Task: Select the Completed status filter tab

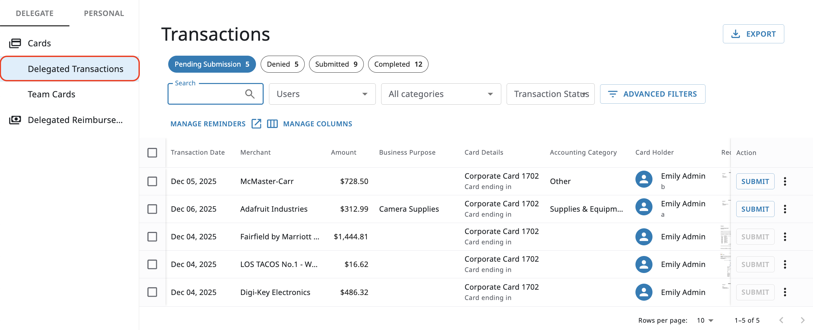Action: [x=398, y=64]
